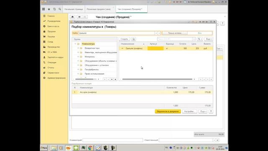
Task: Open the sections menu grid icon
Action: pyautogui.click(x=44, y=9)
